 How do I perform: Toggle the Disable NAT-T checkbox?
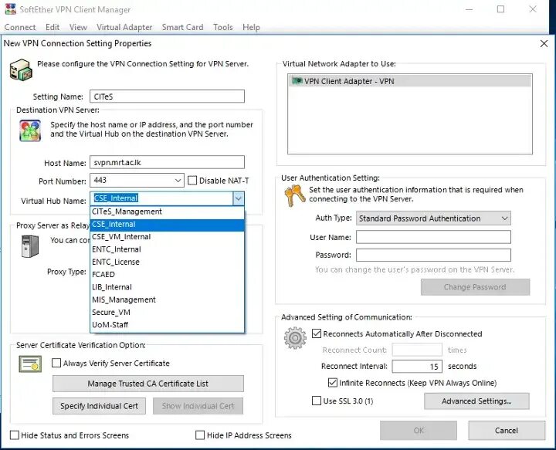pyautogui.click(x=192, y=181)
